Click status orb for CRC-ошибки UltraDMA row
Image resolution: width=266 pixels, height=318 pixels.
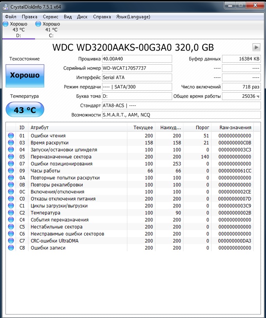(11, 241)
